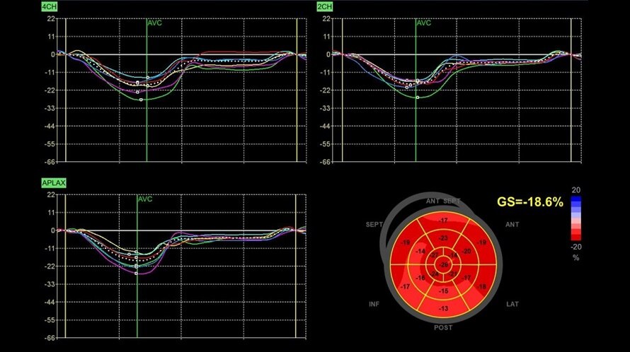Click the AVC marker in the 2CH chart
Screen dimensions: 630x352
(423, 23)
